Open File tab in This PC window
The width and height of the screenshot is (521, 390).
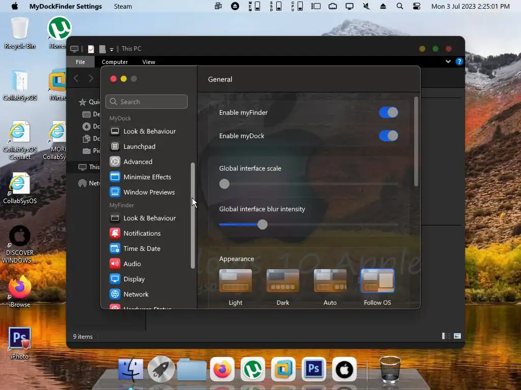click(x=80, y=62)
